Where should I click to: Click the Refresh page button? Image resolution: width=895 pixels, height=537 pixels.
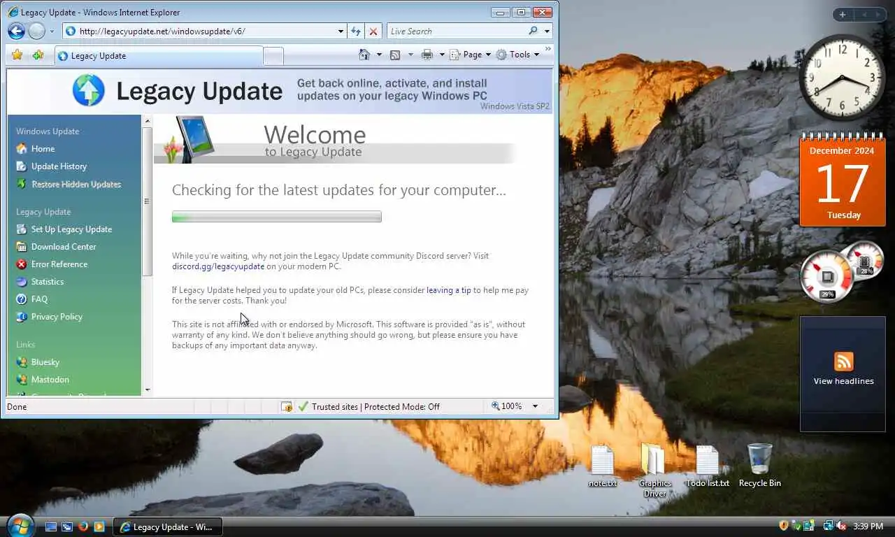[356, 31]
